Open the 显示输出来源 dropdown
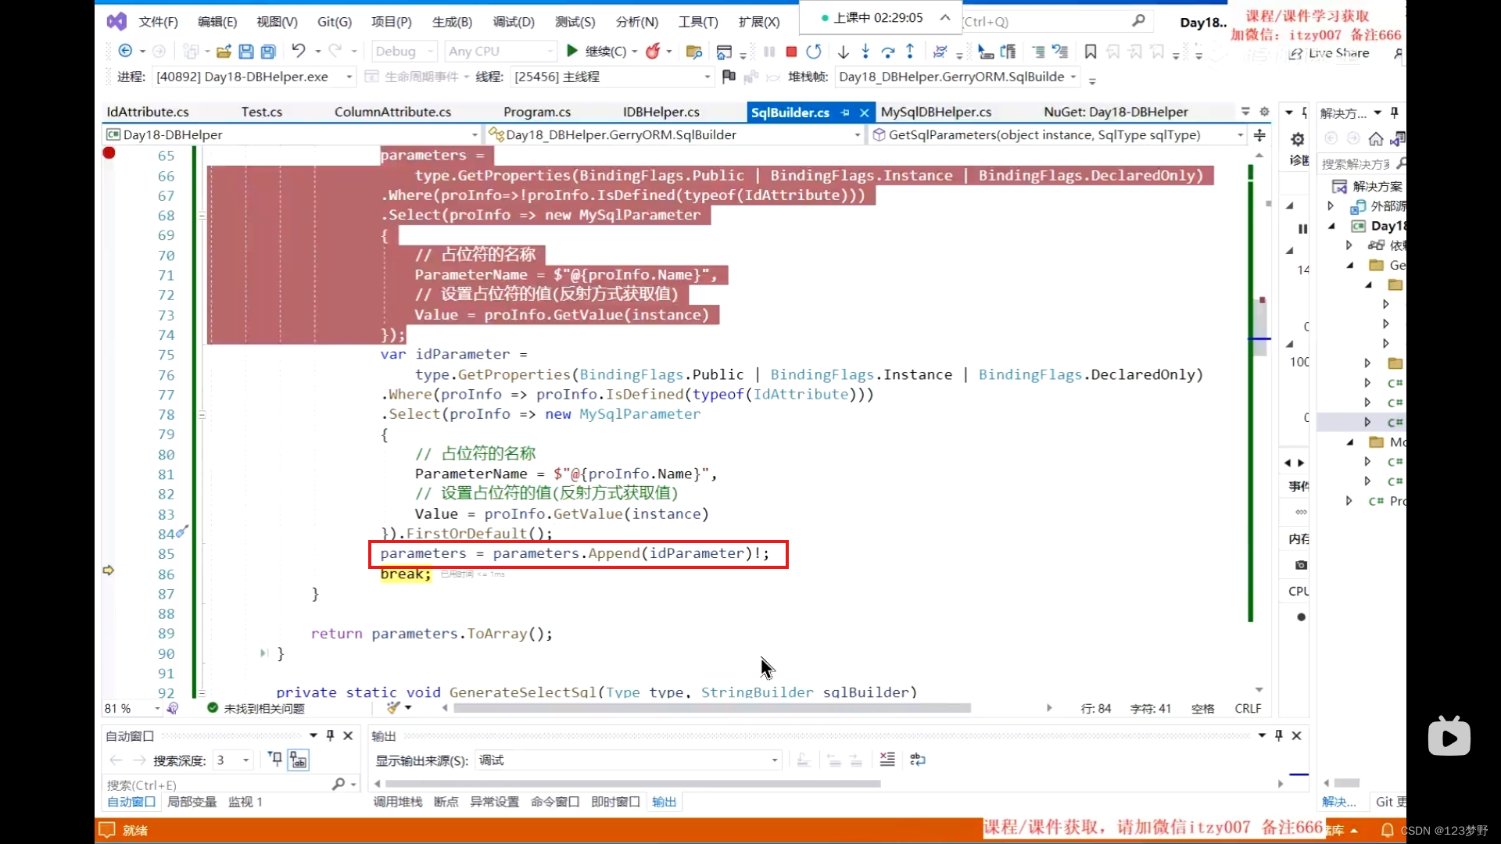This screenshot has height=844, width=1501. click(x=628, y=760)
